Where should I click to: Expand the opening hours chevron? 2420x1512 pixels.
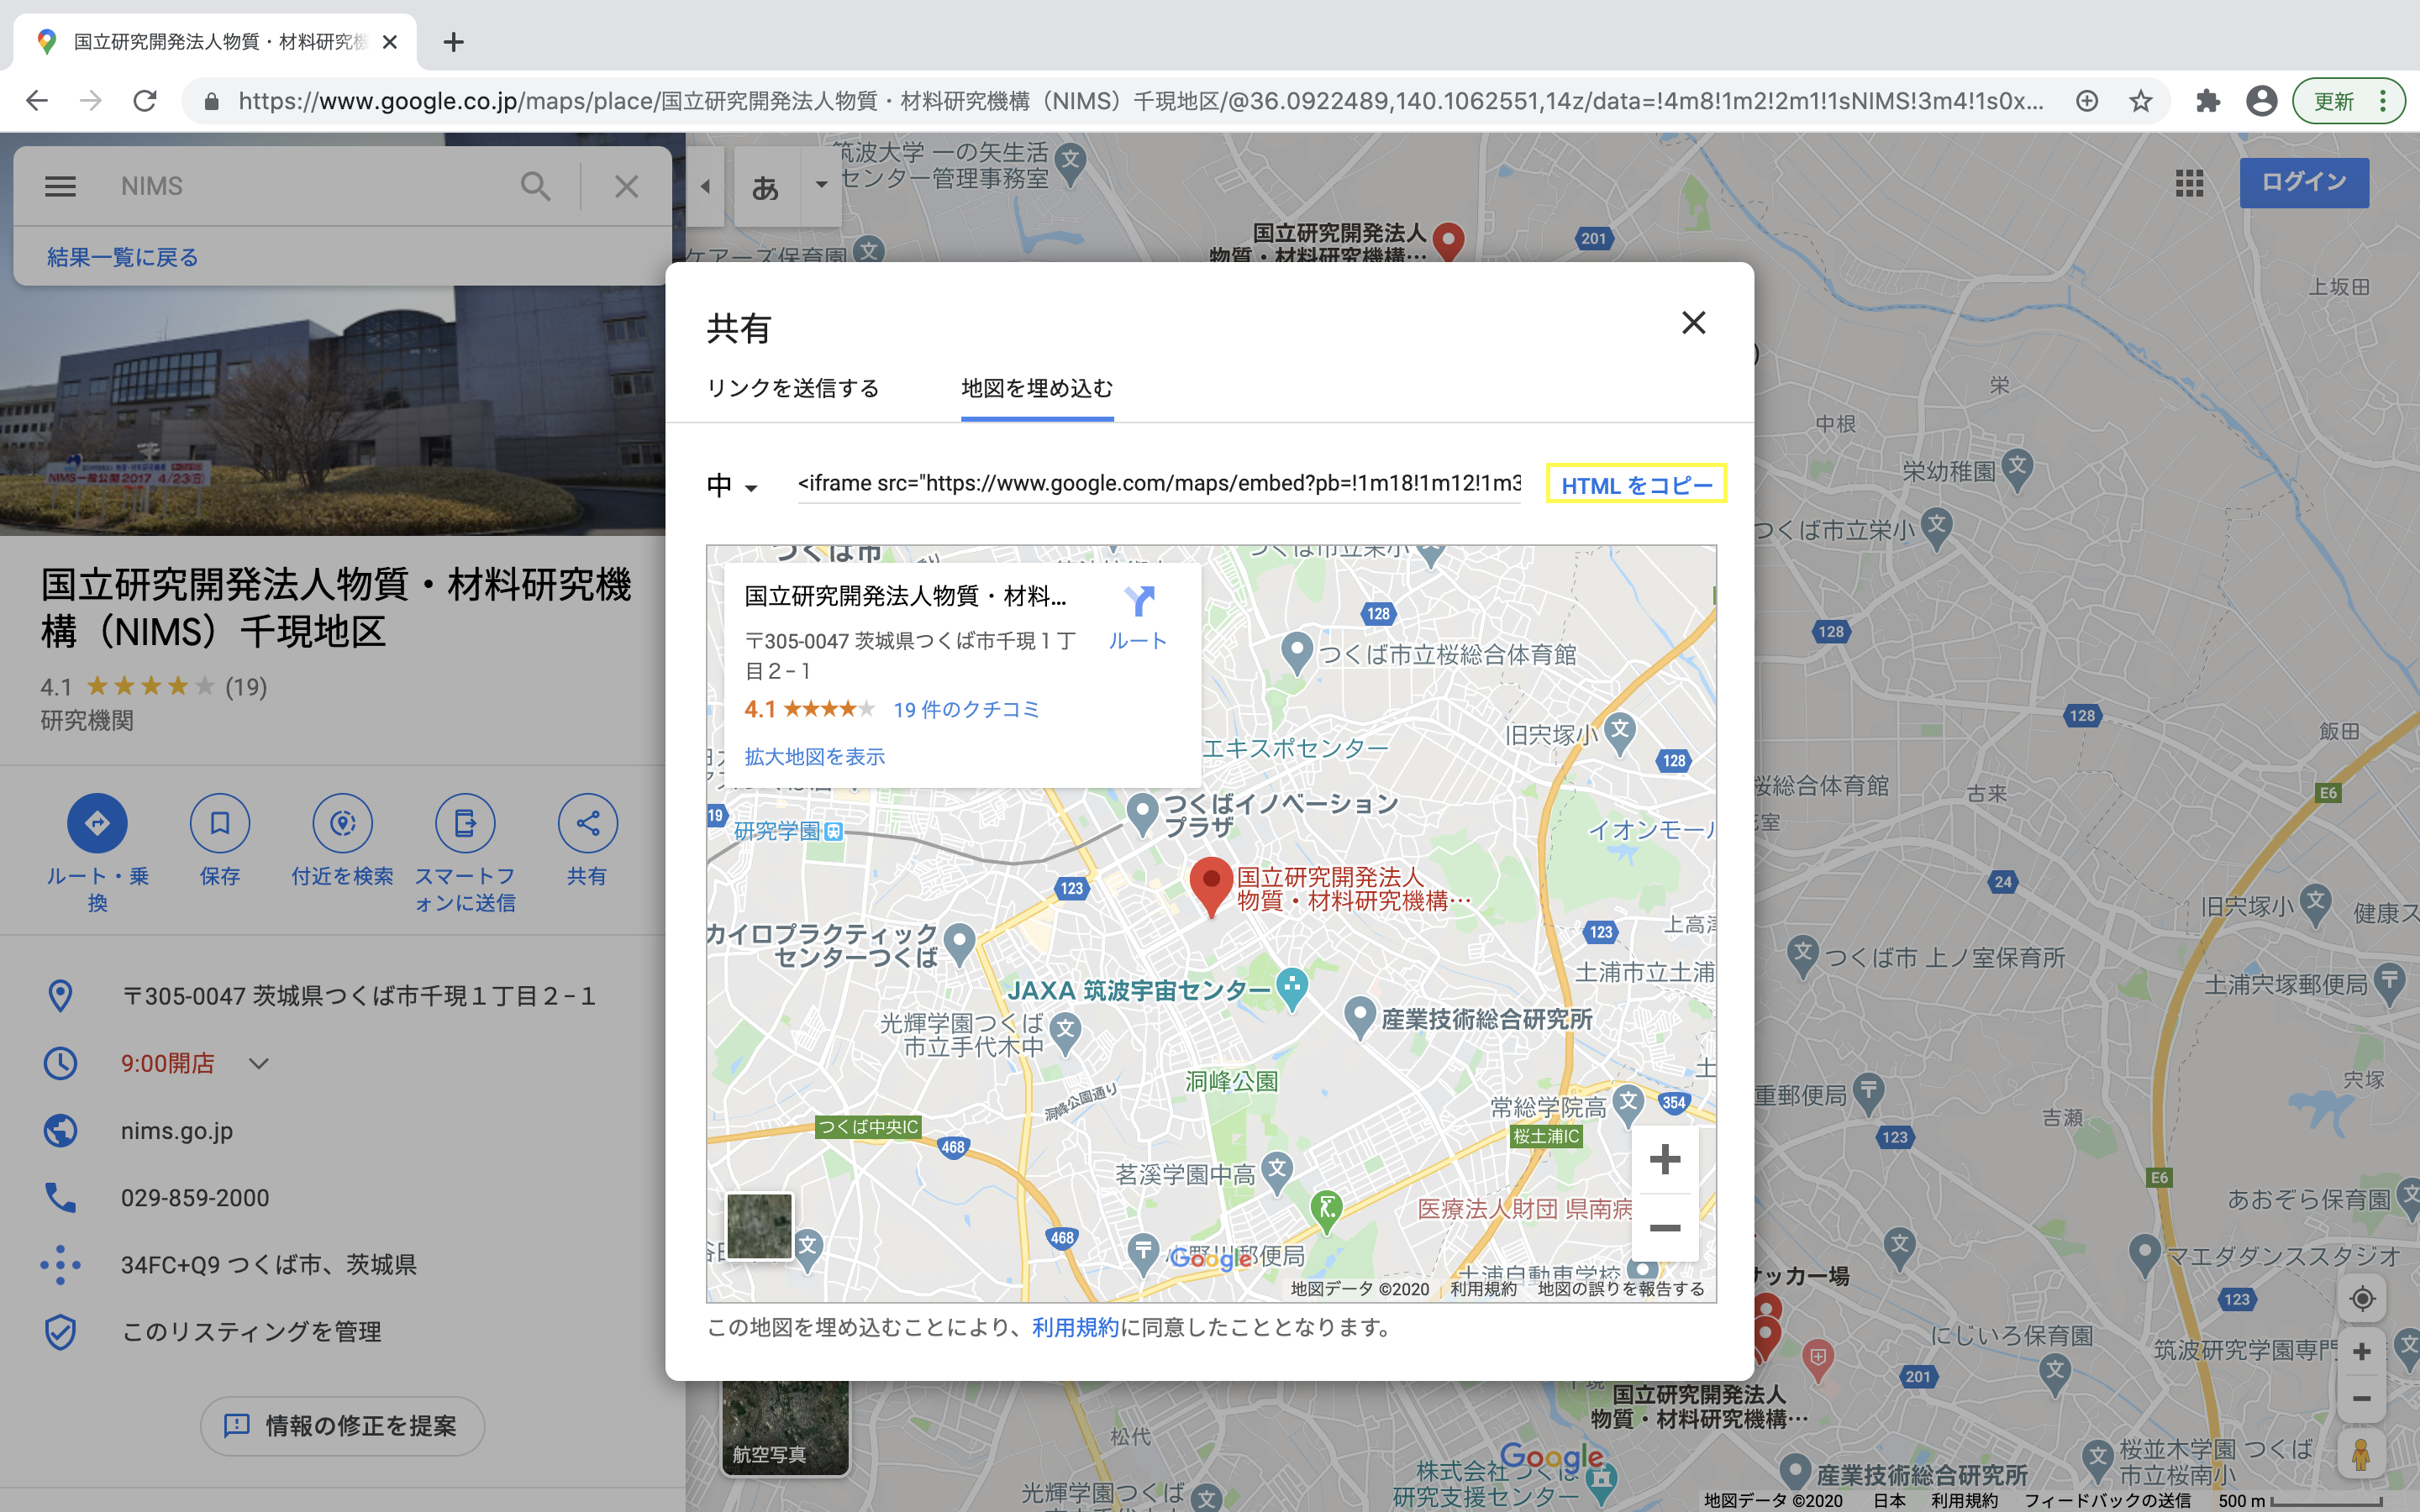pos(259,1063)
